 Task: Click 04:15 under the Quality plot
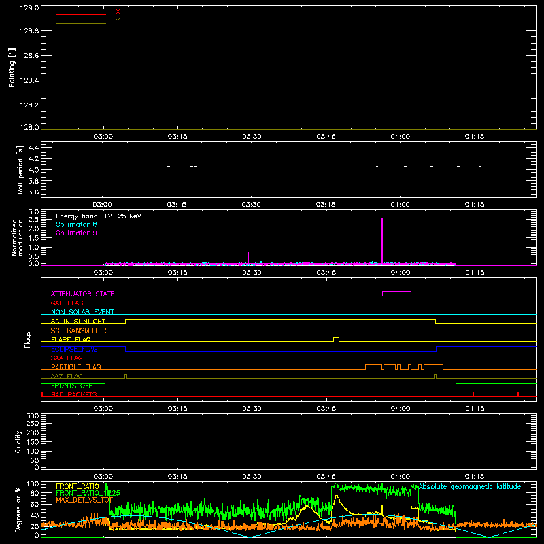tap(475, 477)
